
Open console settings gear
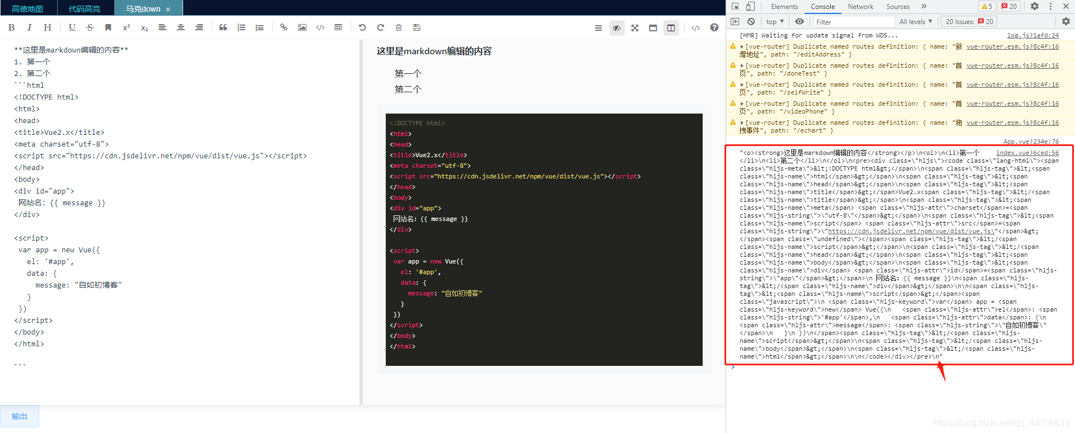coord(1066,21)
